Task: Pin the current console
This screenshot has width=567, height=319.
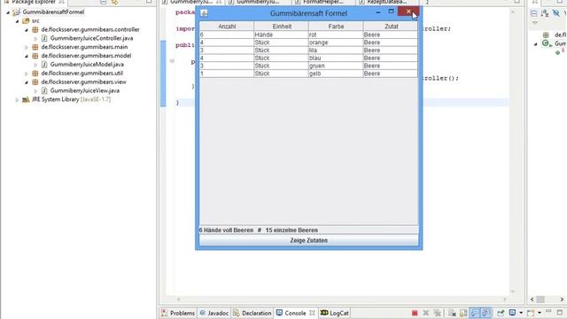Action: (x=501, y=313)
